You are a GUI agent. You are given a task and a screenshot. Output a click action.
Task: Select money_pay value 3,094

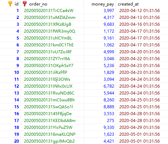(109, 79)
